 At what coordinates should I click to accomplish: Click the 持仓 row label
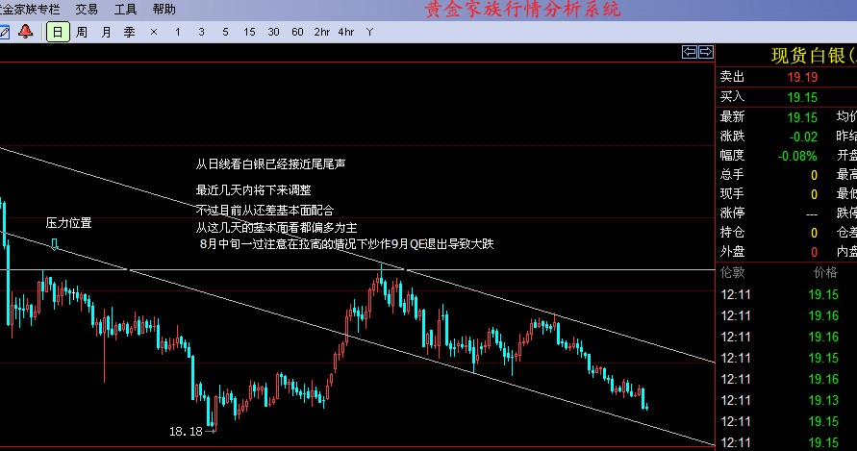point(732,232)
